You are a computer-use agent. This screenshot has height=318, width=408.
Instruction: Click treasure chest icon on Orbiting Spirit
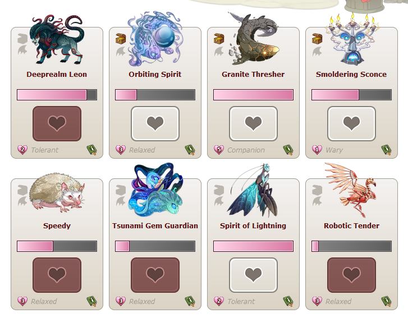click(121, 39)
